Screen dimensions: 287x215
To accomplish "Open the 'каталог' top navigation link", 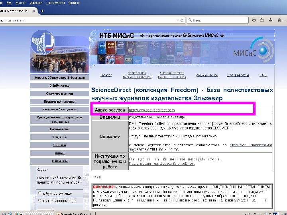I will [106, 75].
